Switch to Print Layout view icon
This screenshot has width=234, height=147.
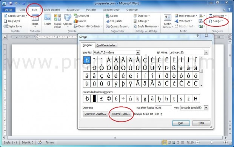[165, 142]
